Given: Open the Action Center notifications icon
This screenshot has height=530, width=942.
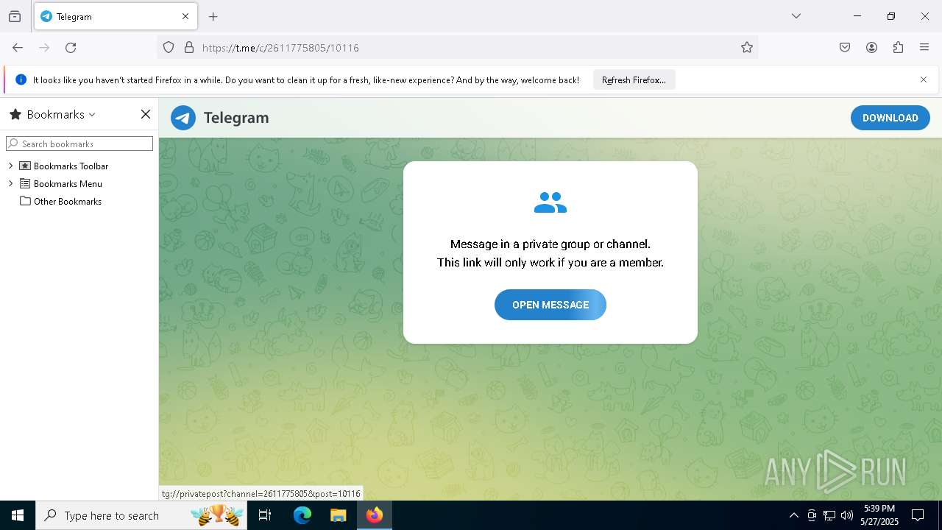Looking at the screenshot, I should click(x=918, y=515).
